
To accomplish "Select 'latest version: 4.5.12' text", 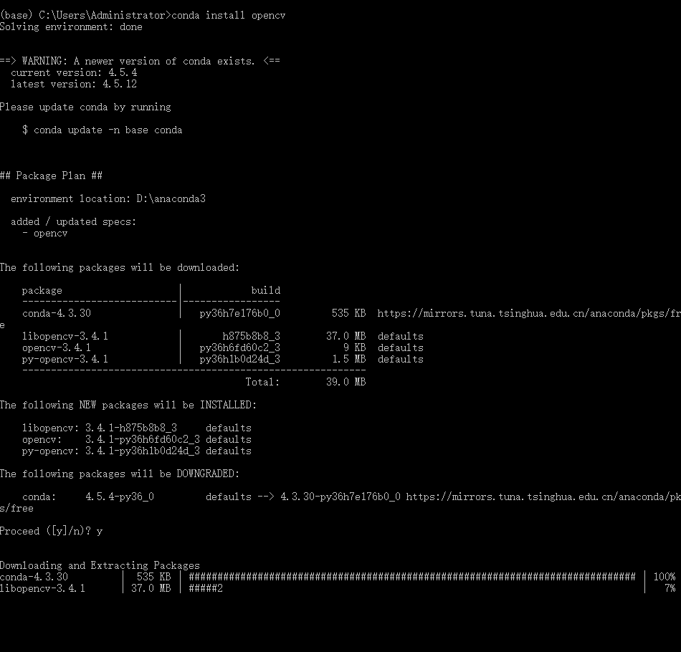I will pyautogui.click(x=74, y=85).
